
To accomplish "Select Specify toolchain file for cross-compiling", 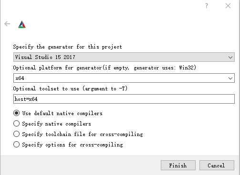I will point(16,134).
